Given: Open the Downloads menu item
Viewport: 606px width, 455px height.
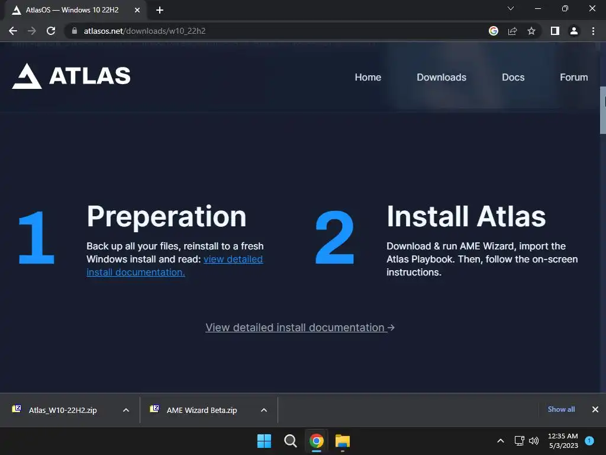Looking at the screenshot, I should click(441, 78).
